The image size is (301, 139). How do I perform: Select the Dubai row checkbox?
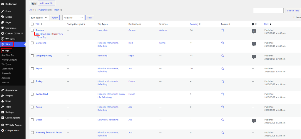pyautogui.click(x=32, y=120)
